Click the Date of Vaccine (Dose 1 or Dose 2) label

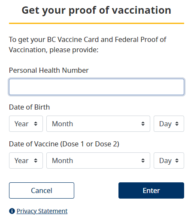pyautogui.click(x=64, y=144)
